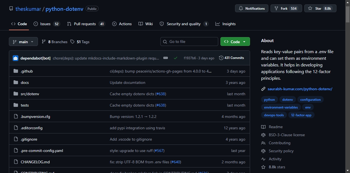Screen dimensions: 350x173
Task: Click the .github folder icon
Action: (x=16, y=71)
